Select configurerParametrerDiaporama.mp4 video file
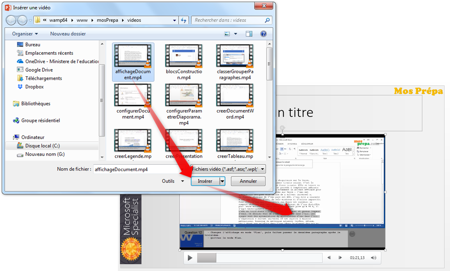450x271 pixels. tap(184, 105)
